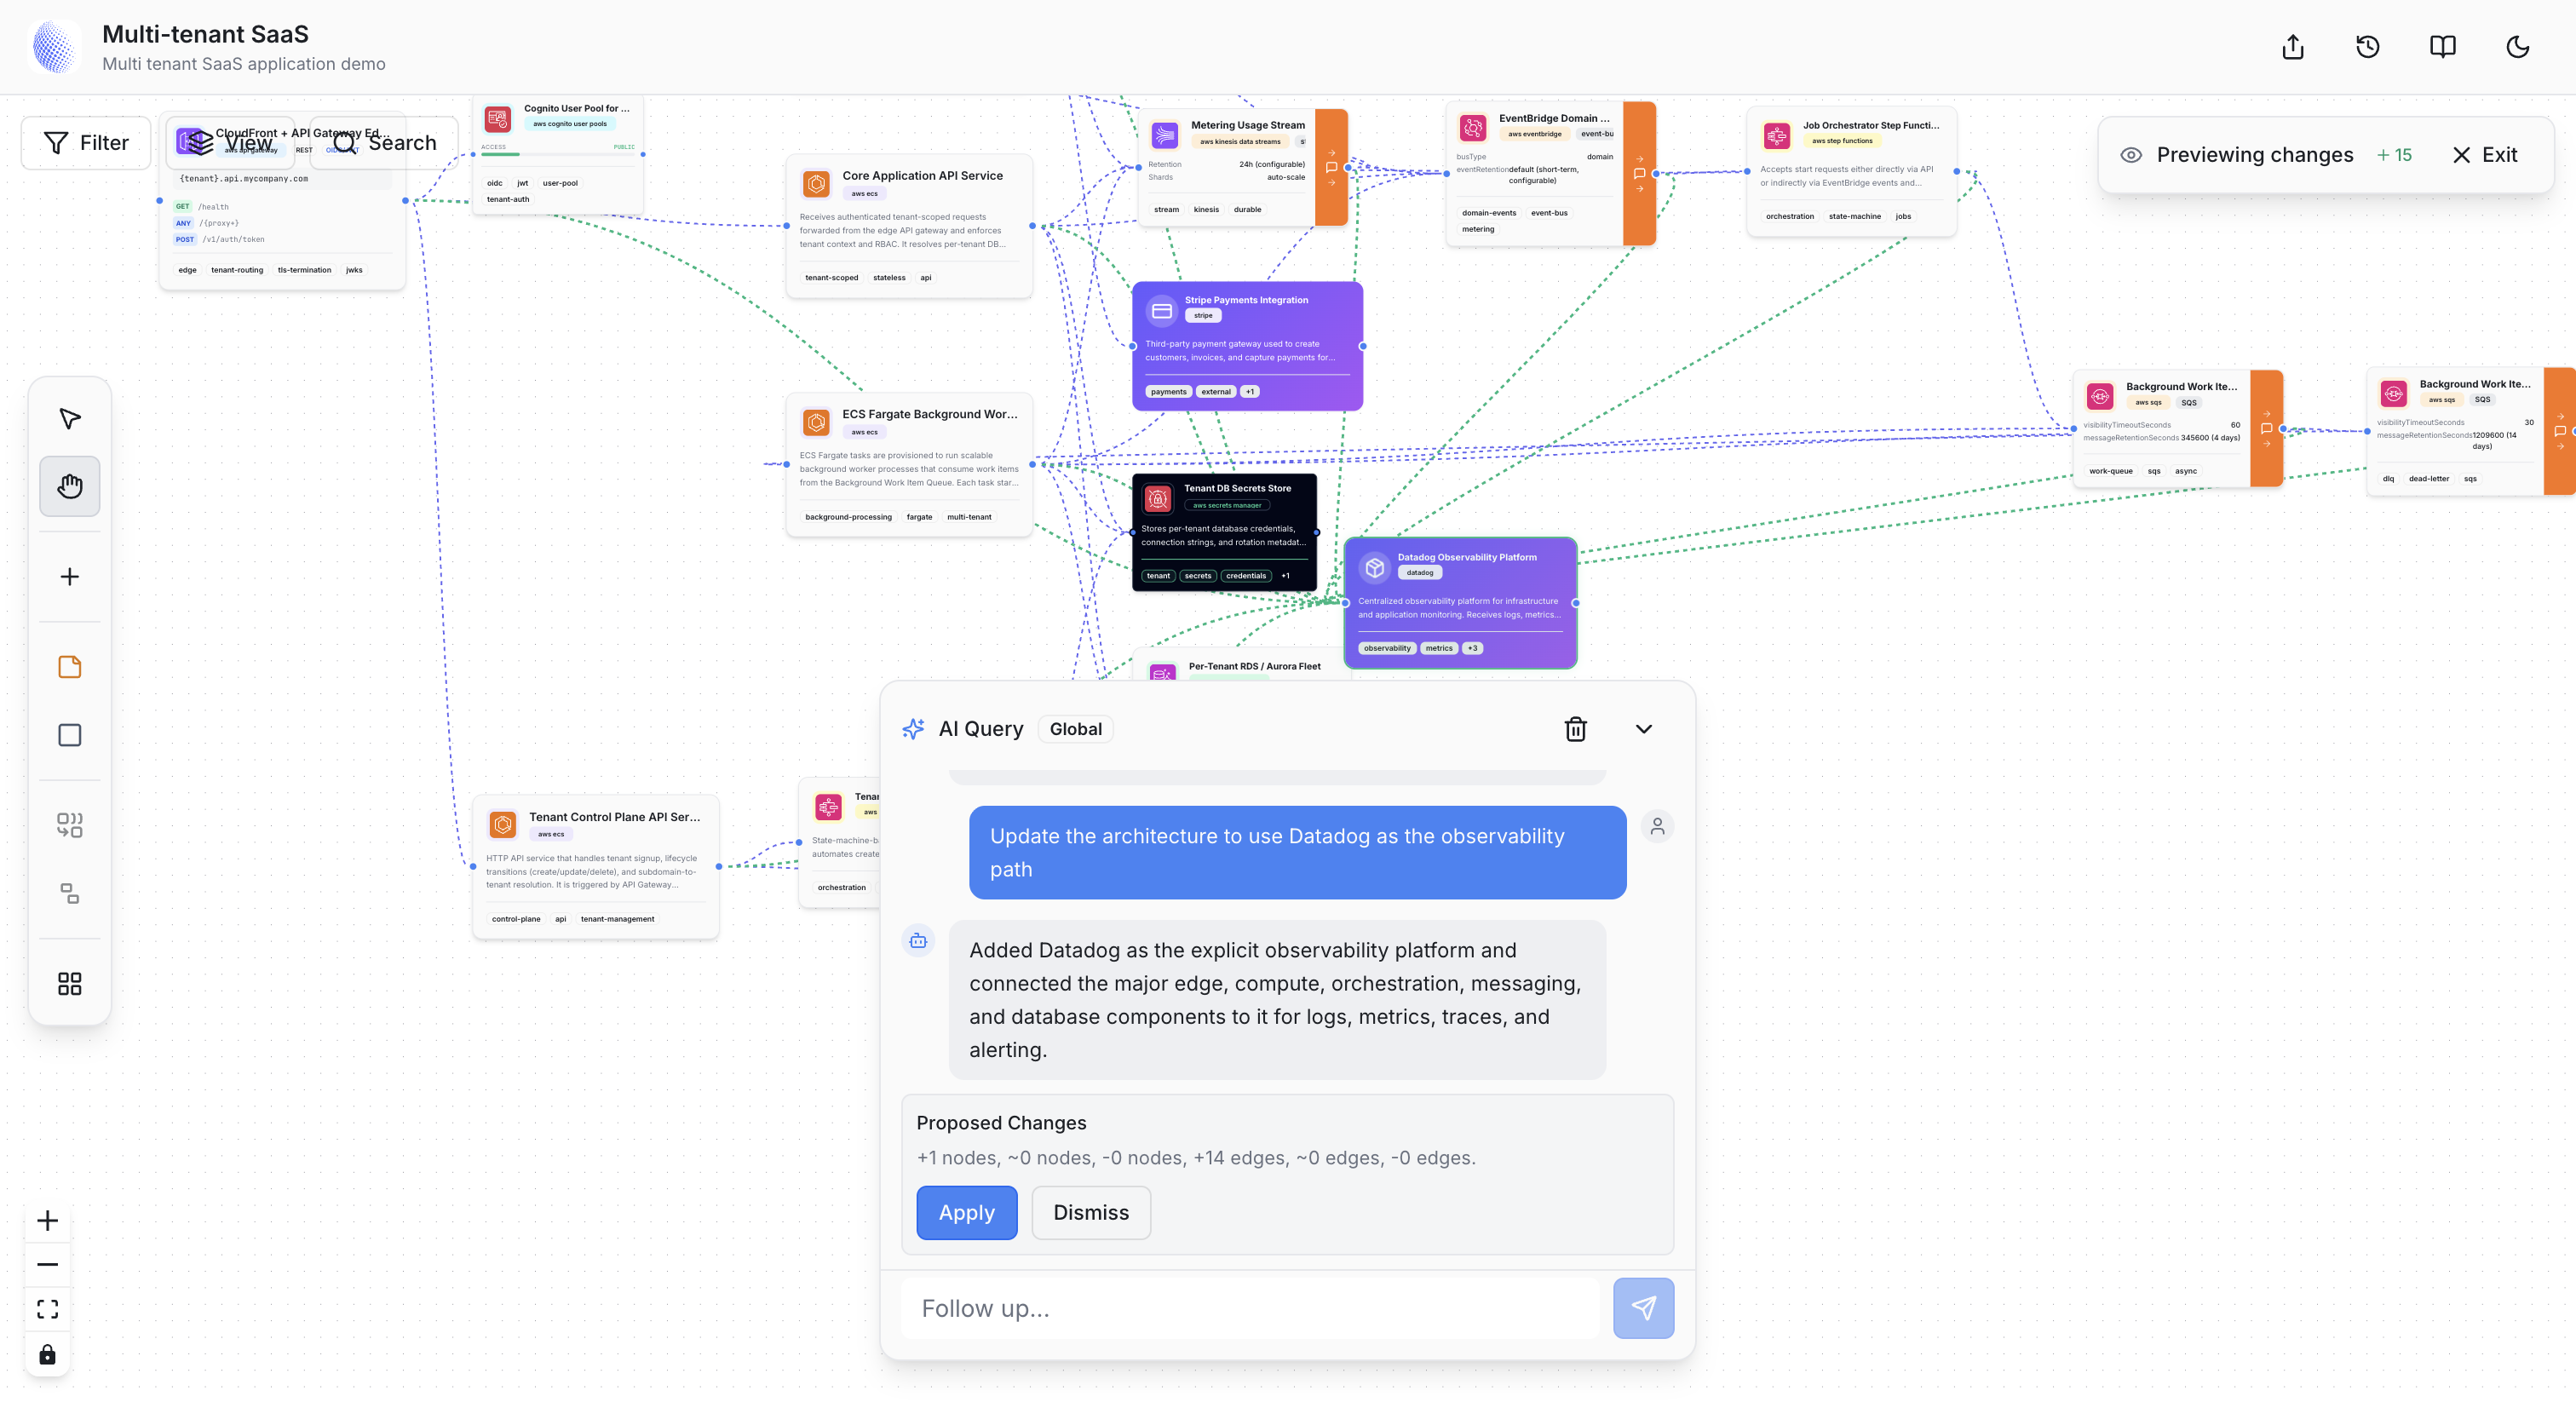Expand the +1 tags on Stripe node
This screenshot has width=2576, height=1402.
click(1250, 392)
